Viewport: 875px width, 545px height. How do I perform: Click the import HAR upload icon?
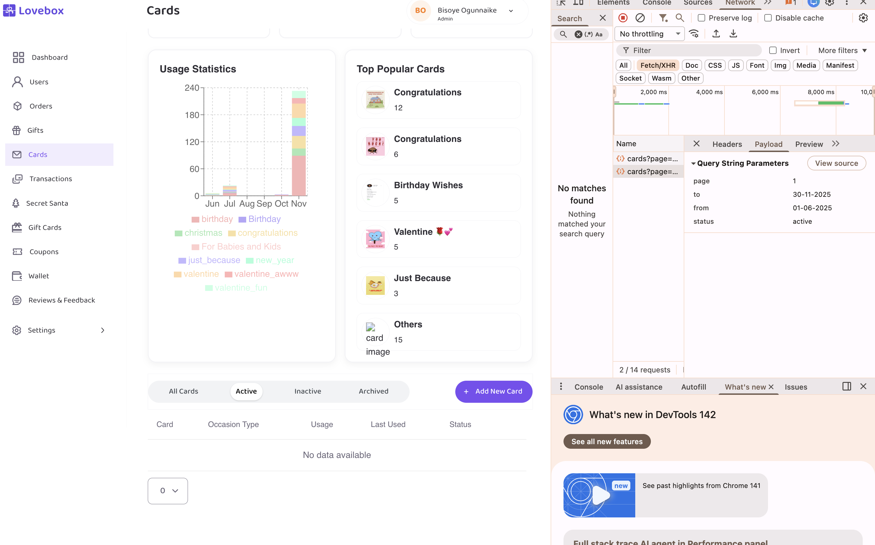[x=716, y=34]
